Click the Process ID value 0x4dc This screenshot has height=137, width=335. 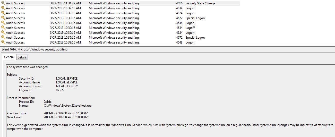click(x=48, y=102)
